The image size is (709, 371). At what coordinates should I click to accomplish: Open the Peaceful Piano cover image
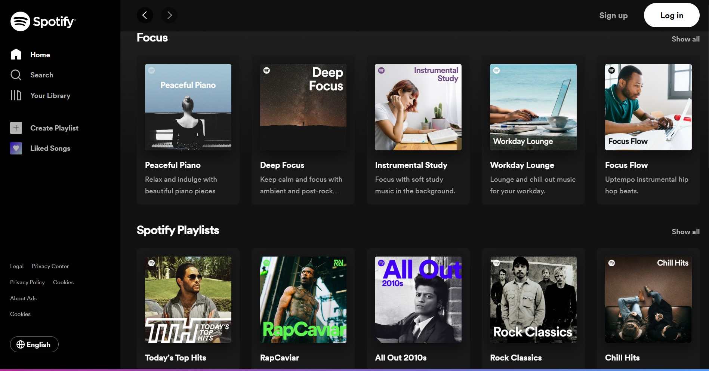[x=188, y=107]
